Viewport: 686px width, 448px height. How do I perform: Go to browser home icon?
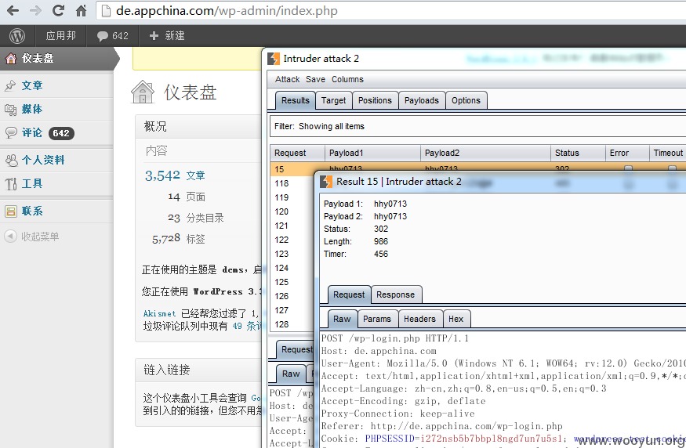pyautogui.click(x=81, y=10)
